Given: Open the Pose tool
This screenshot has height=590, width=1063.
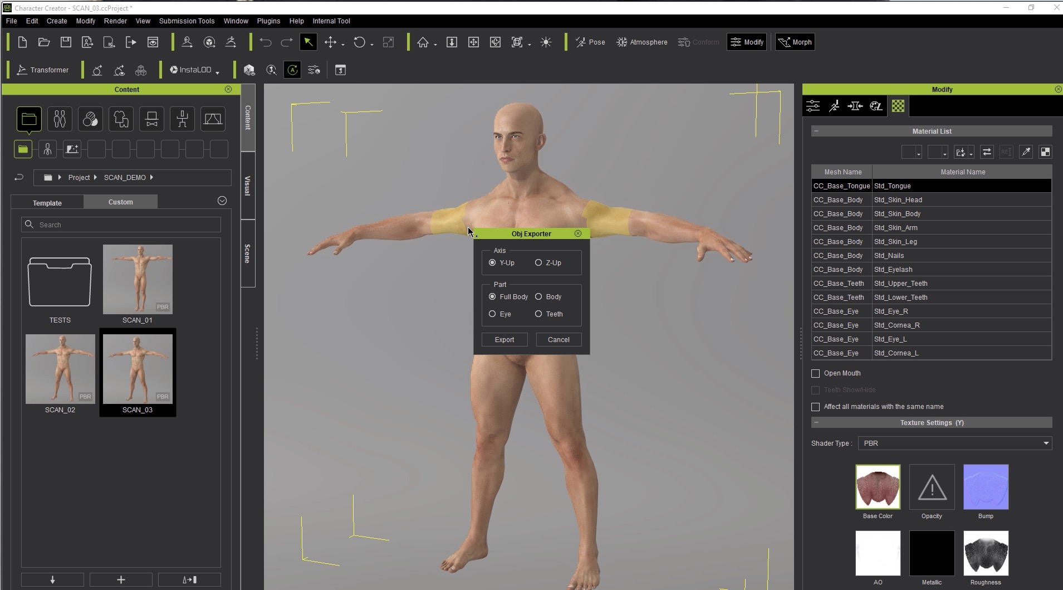Looking at the screenshot, I should [x=590, y=42].
